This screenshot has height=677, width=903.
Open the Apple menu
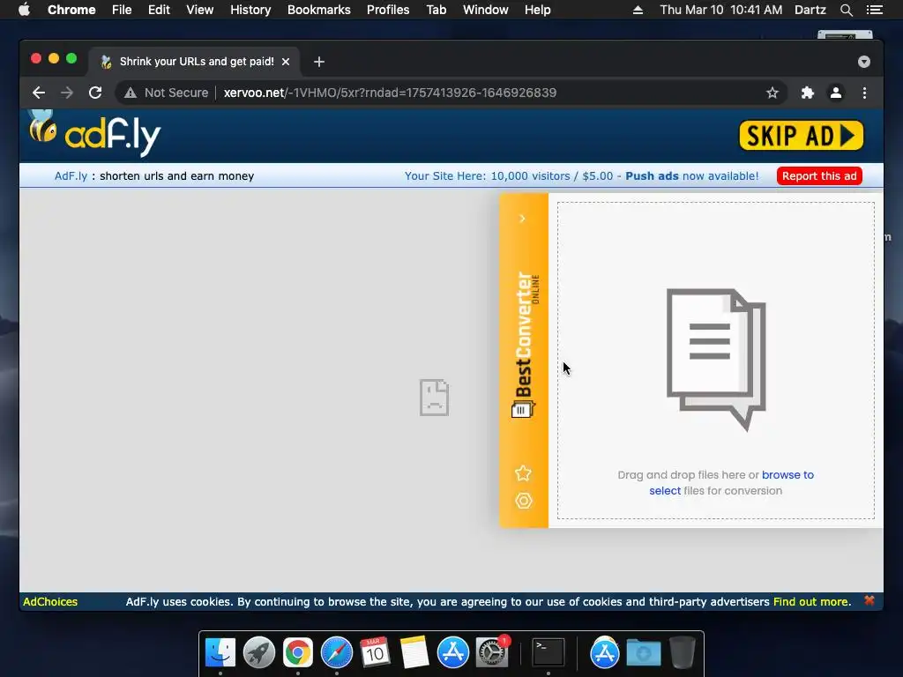coord(24,10)
